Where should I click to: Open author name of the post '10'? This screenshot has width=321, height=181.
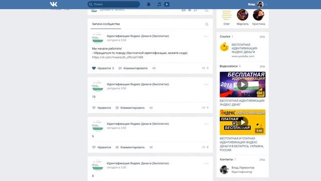[138, 84]
